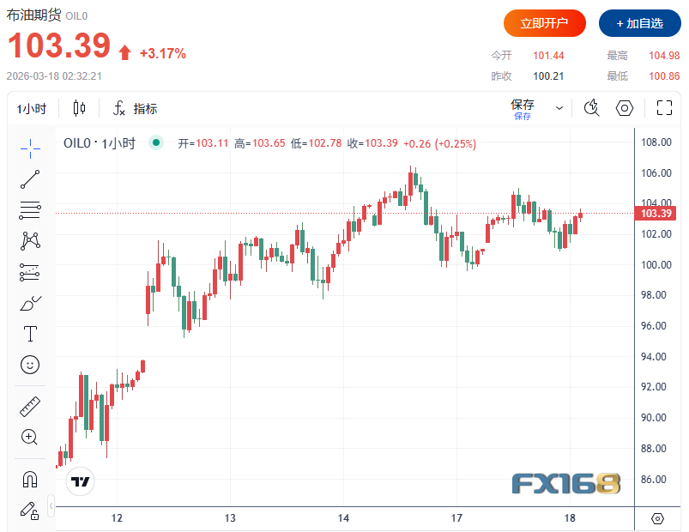Toggle magnet mode for drawings
This screenshot has height=532, width=689.
(x=30, y=479)
